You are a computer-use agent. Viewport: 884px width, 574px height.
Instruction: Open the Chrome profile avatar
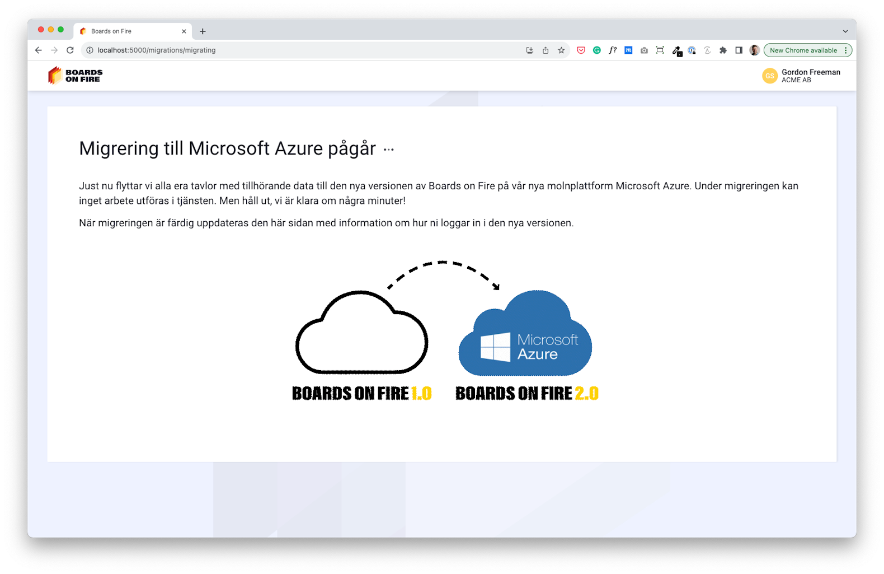click(x=754, y=50)
